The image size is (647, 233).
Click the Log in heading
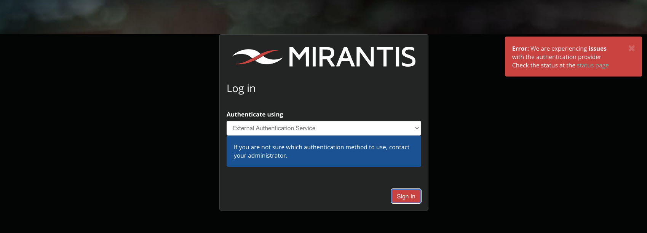pos(241,89)
